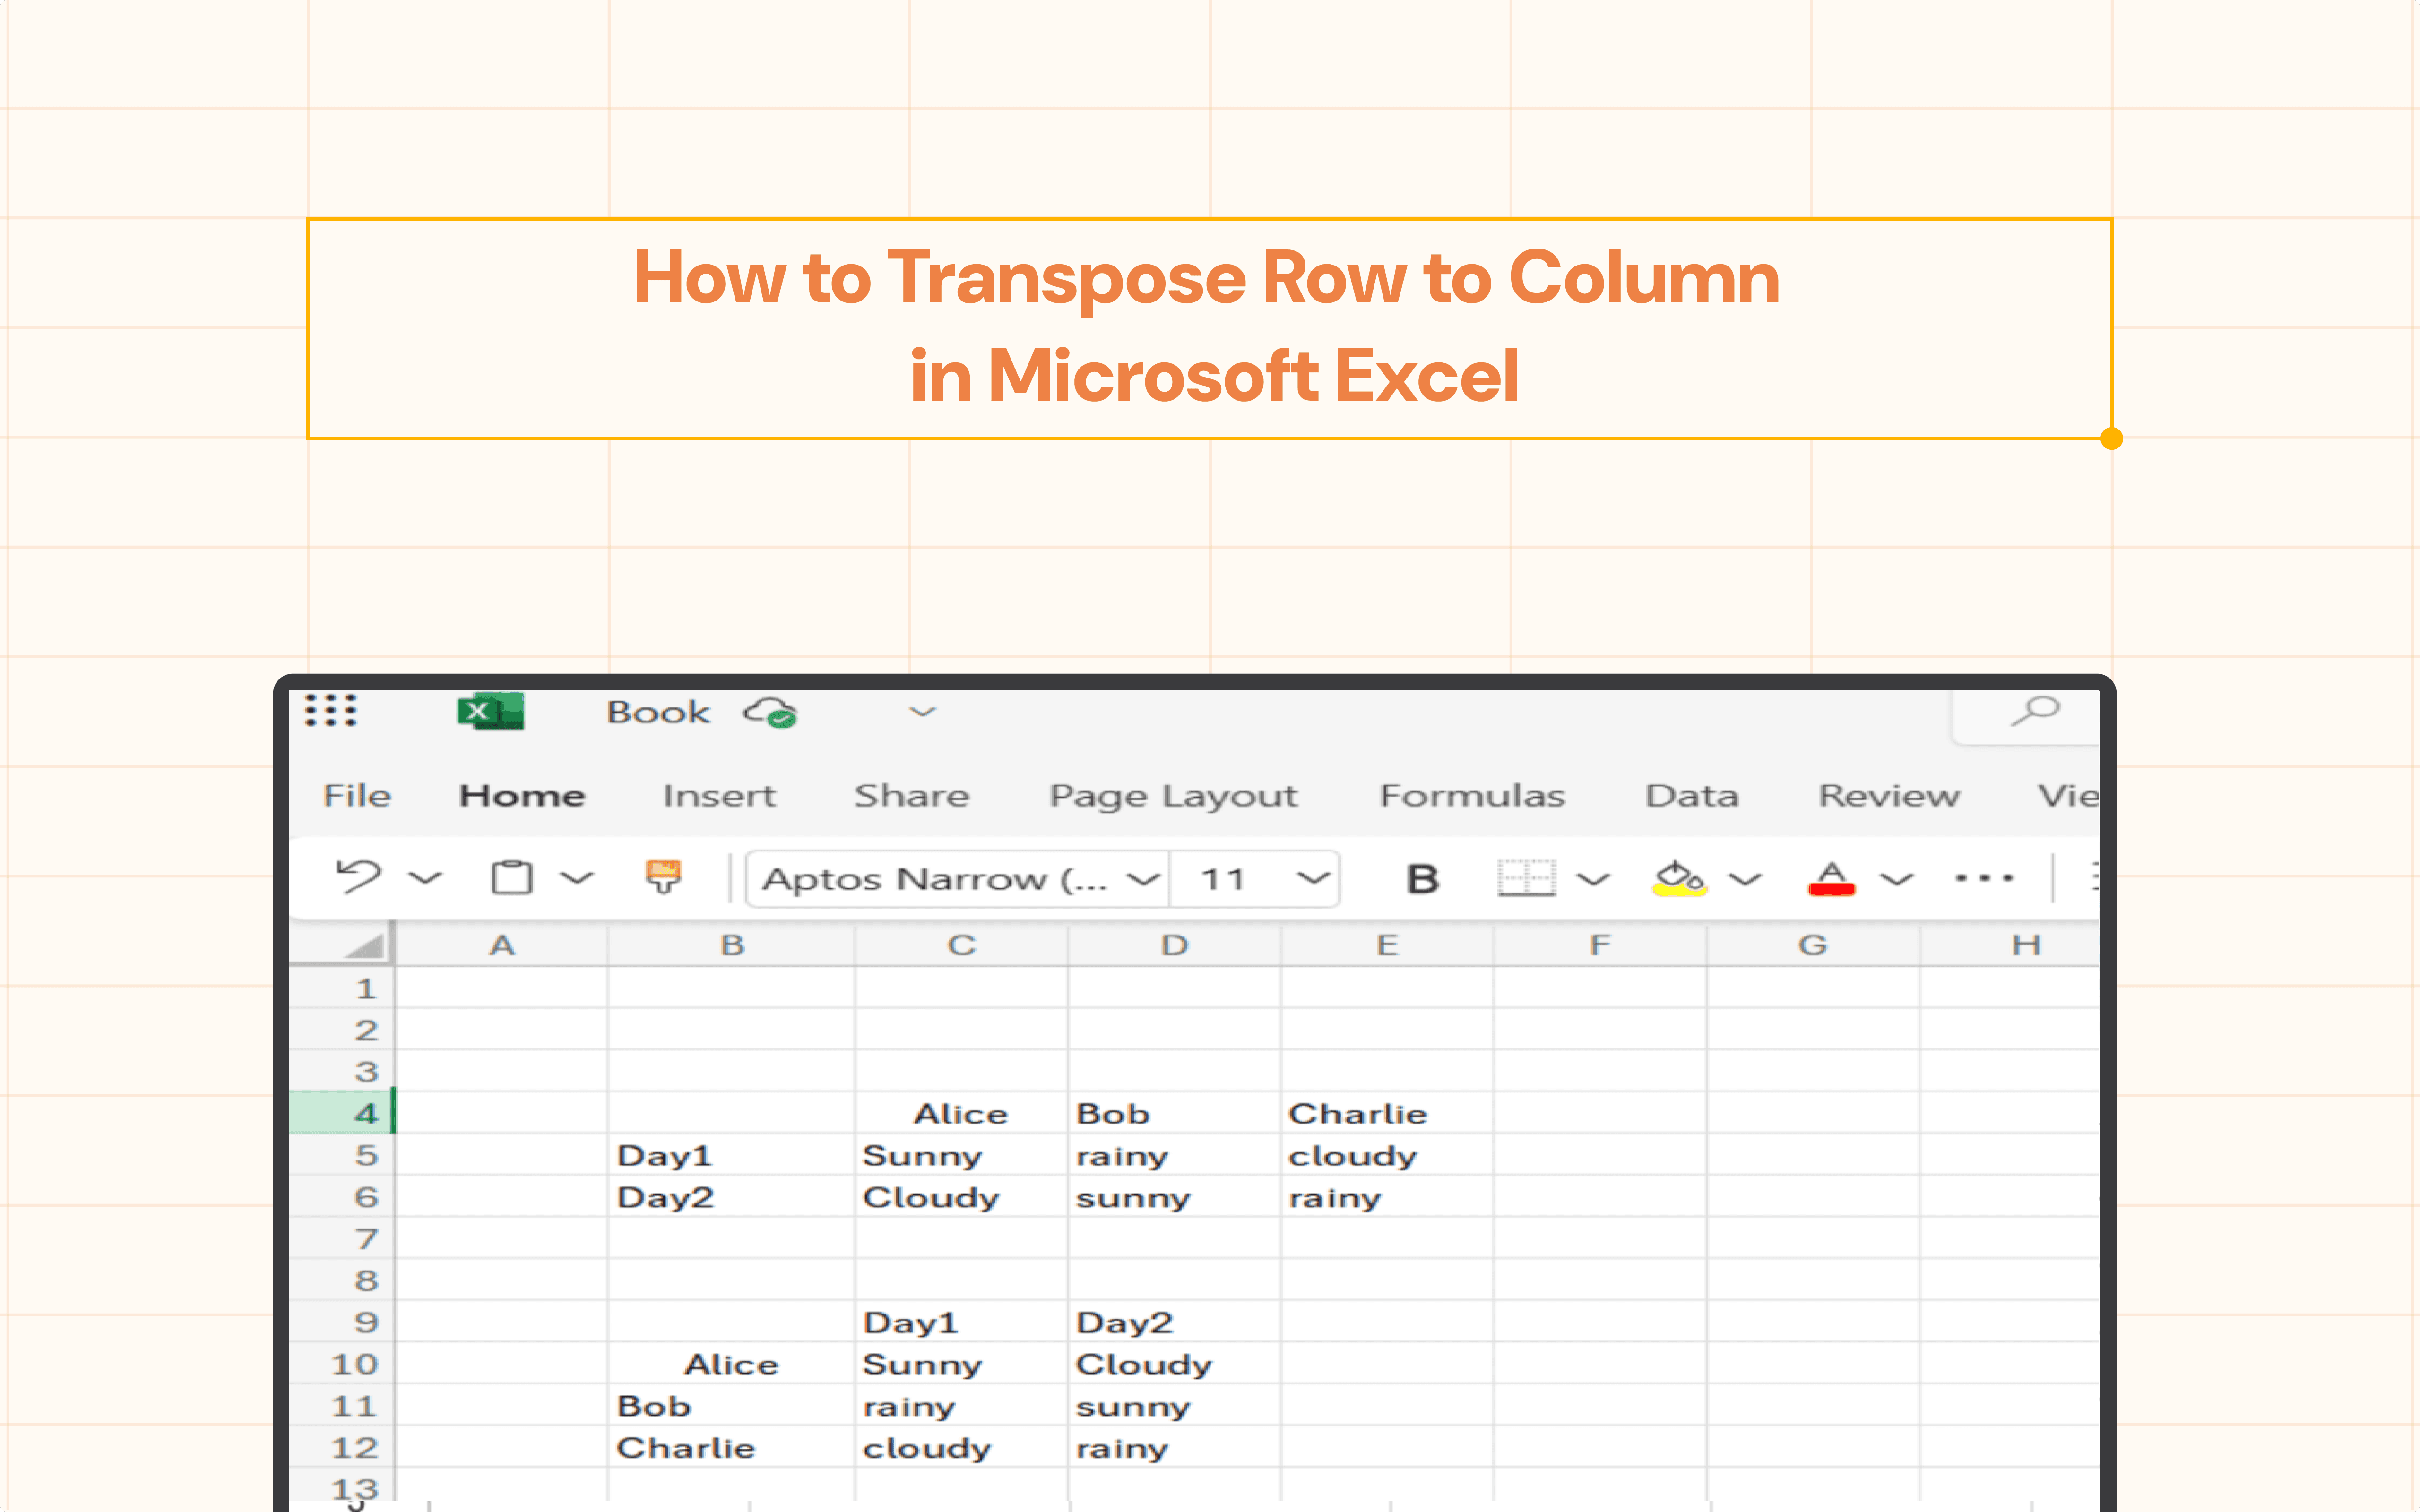Click the red Font Color icon
Screen dimensions: 2420x1512
pyautogui.click(x=1831, y=878)
